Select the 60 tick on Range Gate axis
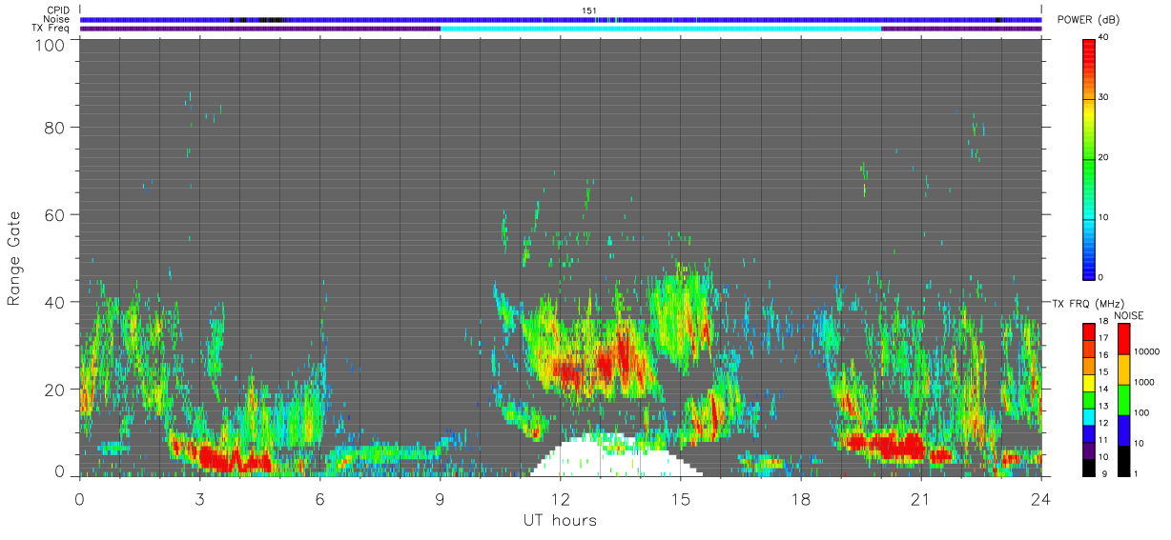The image size is (1171, 540). coord(55,214)
